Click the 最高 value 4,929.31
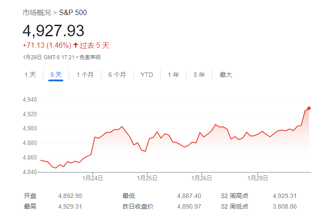Screen dimensions: 328x213 click(70, 206)
